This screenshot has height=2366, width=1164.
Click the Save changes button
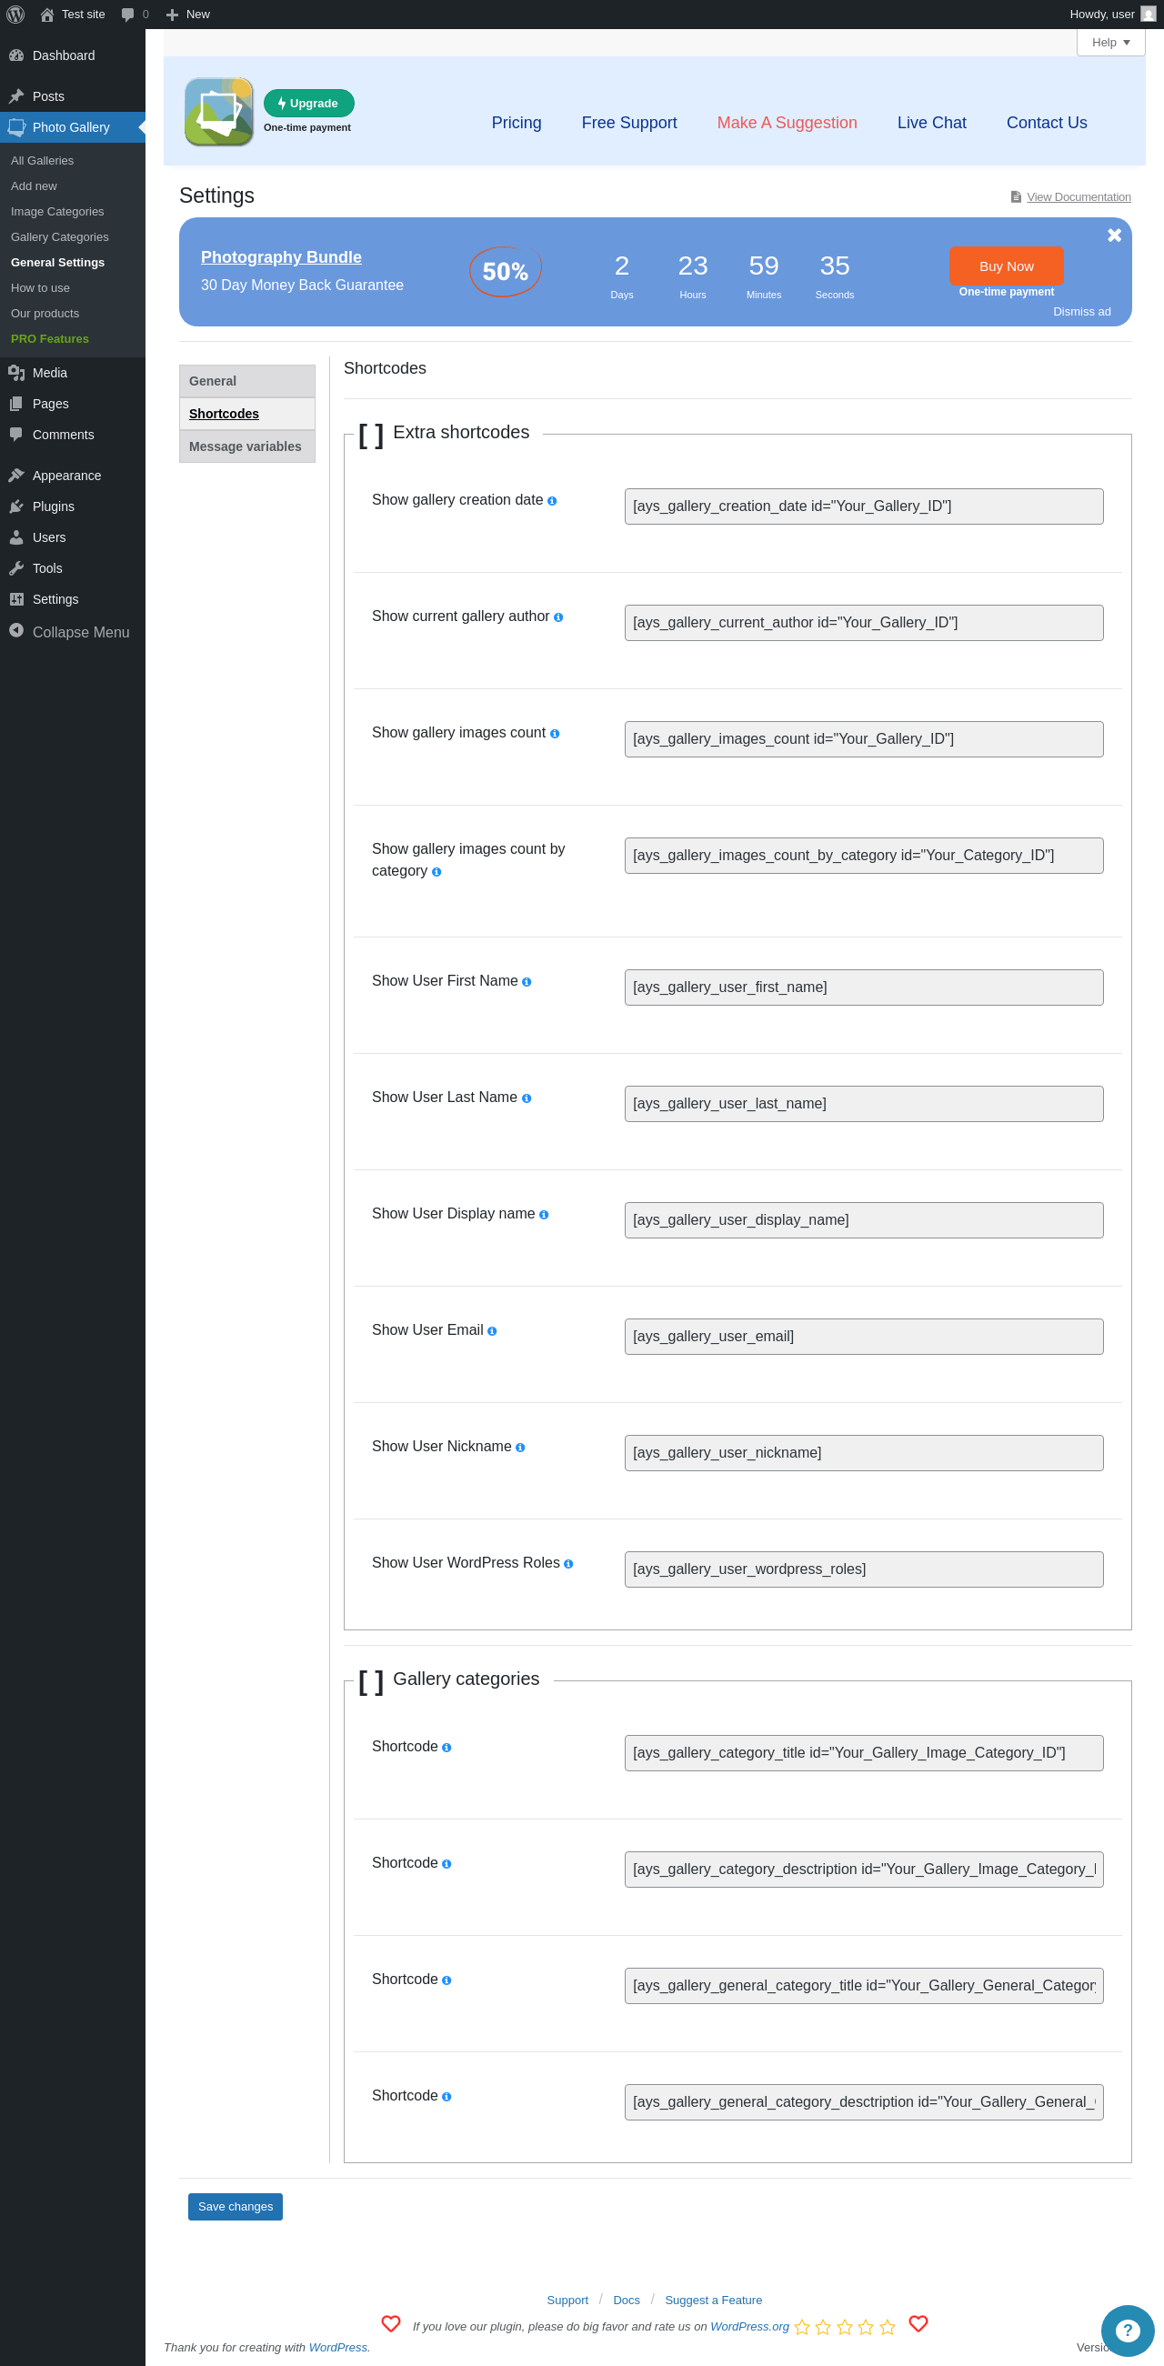236,2206
